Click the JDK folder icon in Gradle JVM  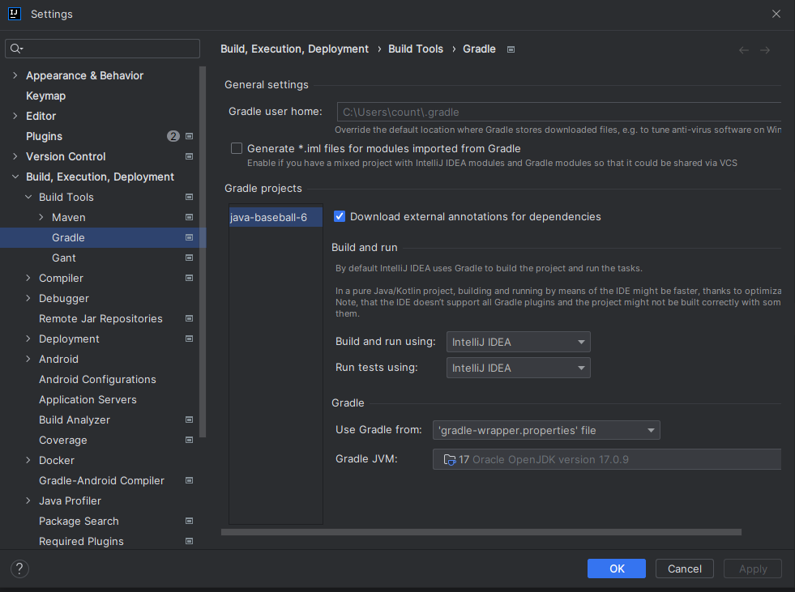coord(450,460)
